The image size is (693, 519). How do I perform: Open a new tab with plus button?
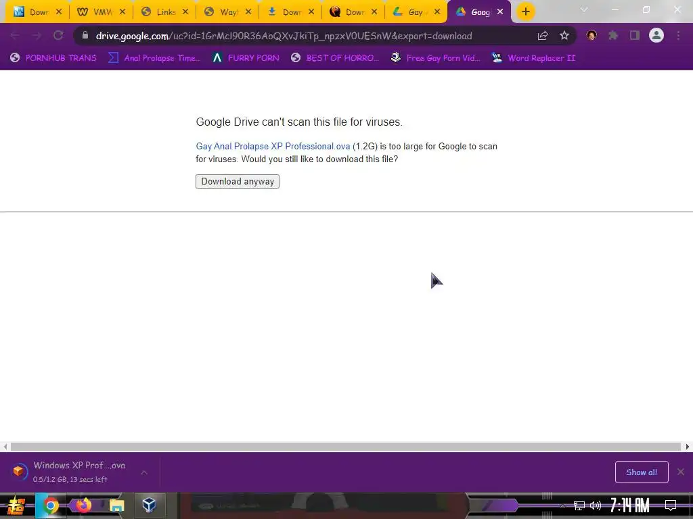coord(525,12)
